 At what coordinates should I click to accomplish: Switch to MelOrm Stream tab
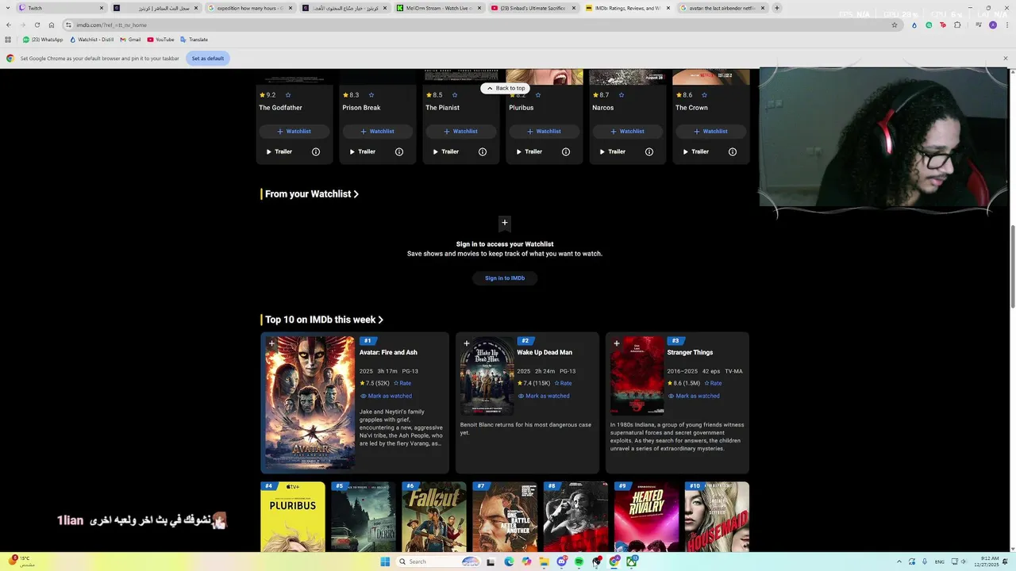tap(438, 8)
